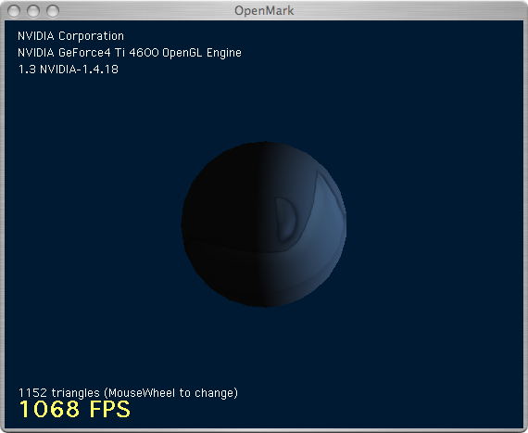Select 'NVIDIA GeForce4 Ti 4600 OpenGL Engine' line
528x433 pixels.
click(x=130, y=53)
